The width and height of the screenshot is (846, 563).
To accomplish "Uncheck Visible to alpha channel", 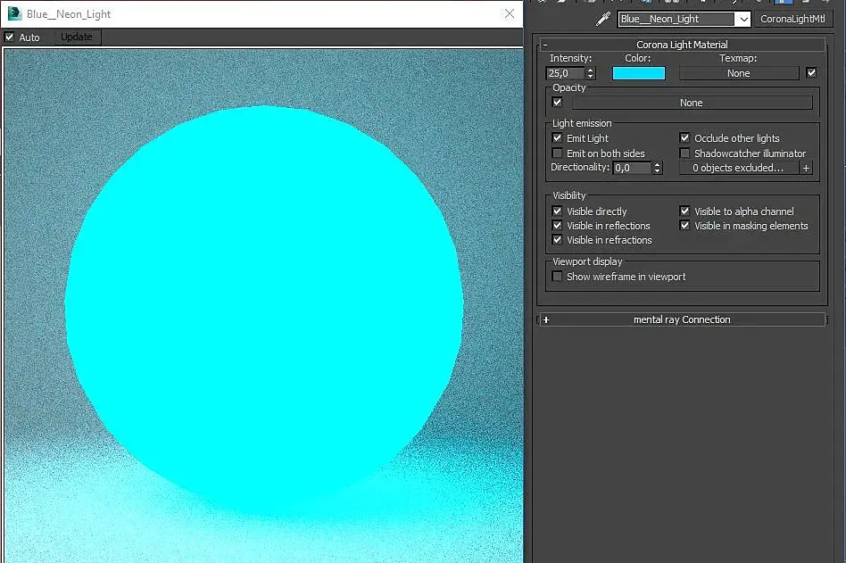I will (684, 211).
